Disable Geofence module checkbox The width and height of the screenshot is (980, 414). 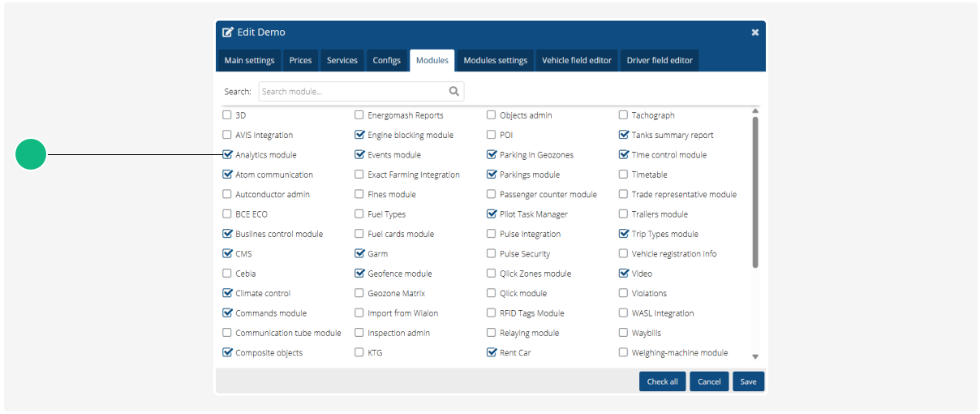[x=359, y=274]
